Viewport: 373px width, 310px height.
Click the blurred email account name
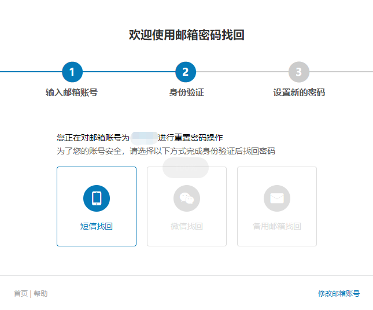(144, 138)
